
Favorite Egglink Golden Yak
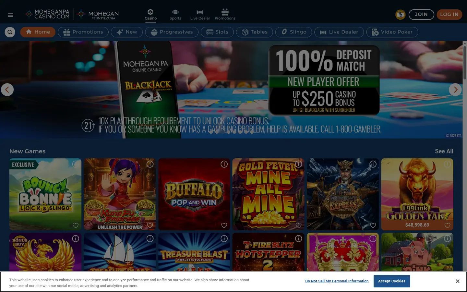[447, 225]
